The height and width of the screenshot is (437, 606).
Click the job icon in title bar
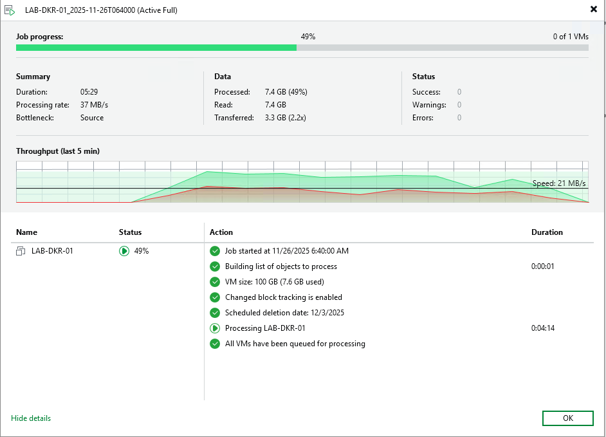(x=10, y=10)
